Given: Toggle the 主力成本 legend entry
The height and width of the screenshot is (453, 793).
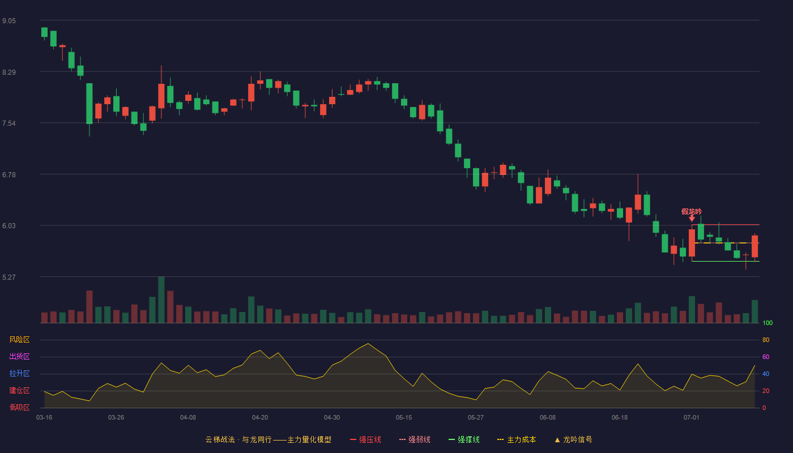Looking at the screenshot, I should [517, 439].
